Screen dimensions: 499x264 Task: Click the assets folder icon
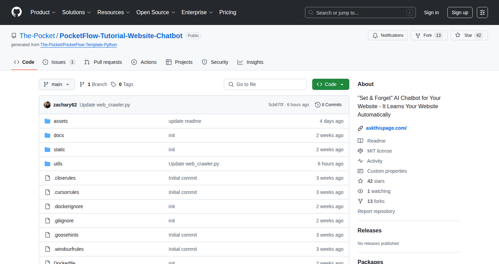(47, 121)
